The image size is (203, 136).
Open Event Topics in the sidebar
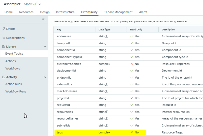click(14, 54)
